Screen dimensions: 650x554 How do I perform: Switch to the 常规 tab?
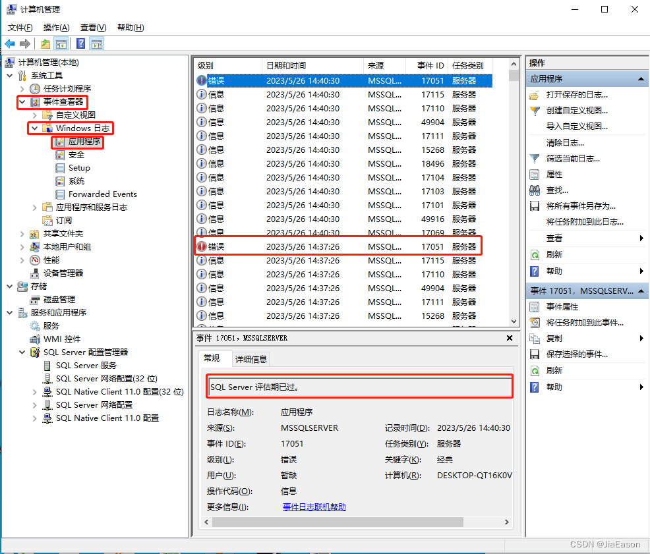pos(212,358)
